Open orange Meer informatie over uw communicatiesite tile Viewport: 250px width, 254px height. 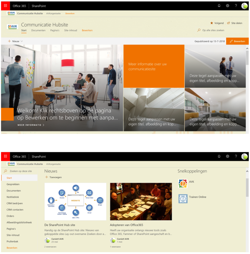[154, 66]
